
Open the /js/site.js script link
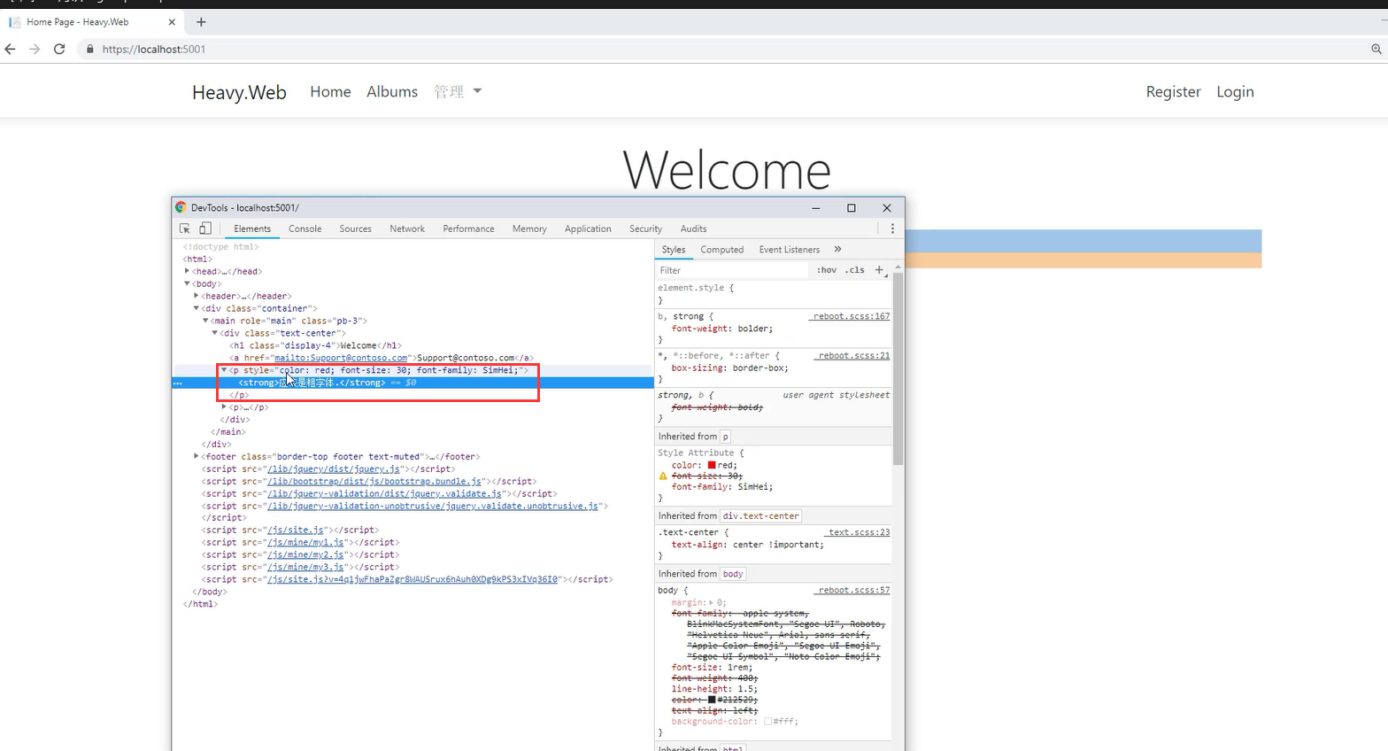[295, 530]
